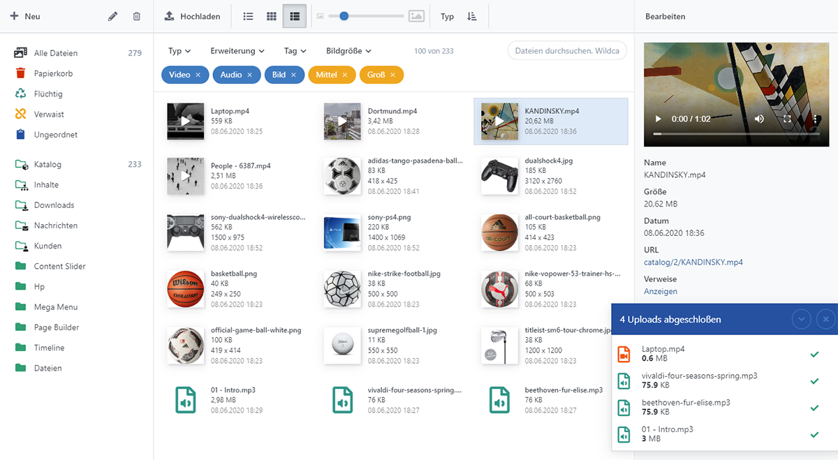
Task: Click the sort order icon next to Typ
Action: pyautogui.click(x=471, y=15)
